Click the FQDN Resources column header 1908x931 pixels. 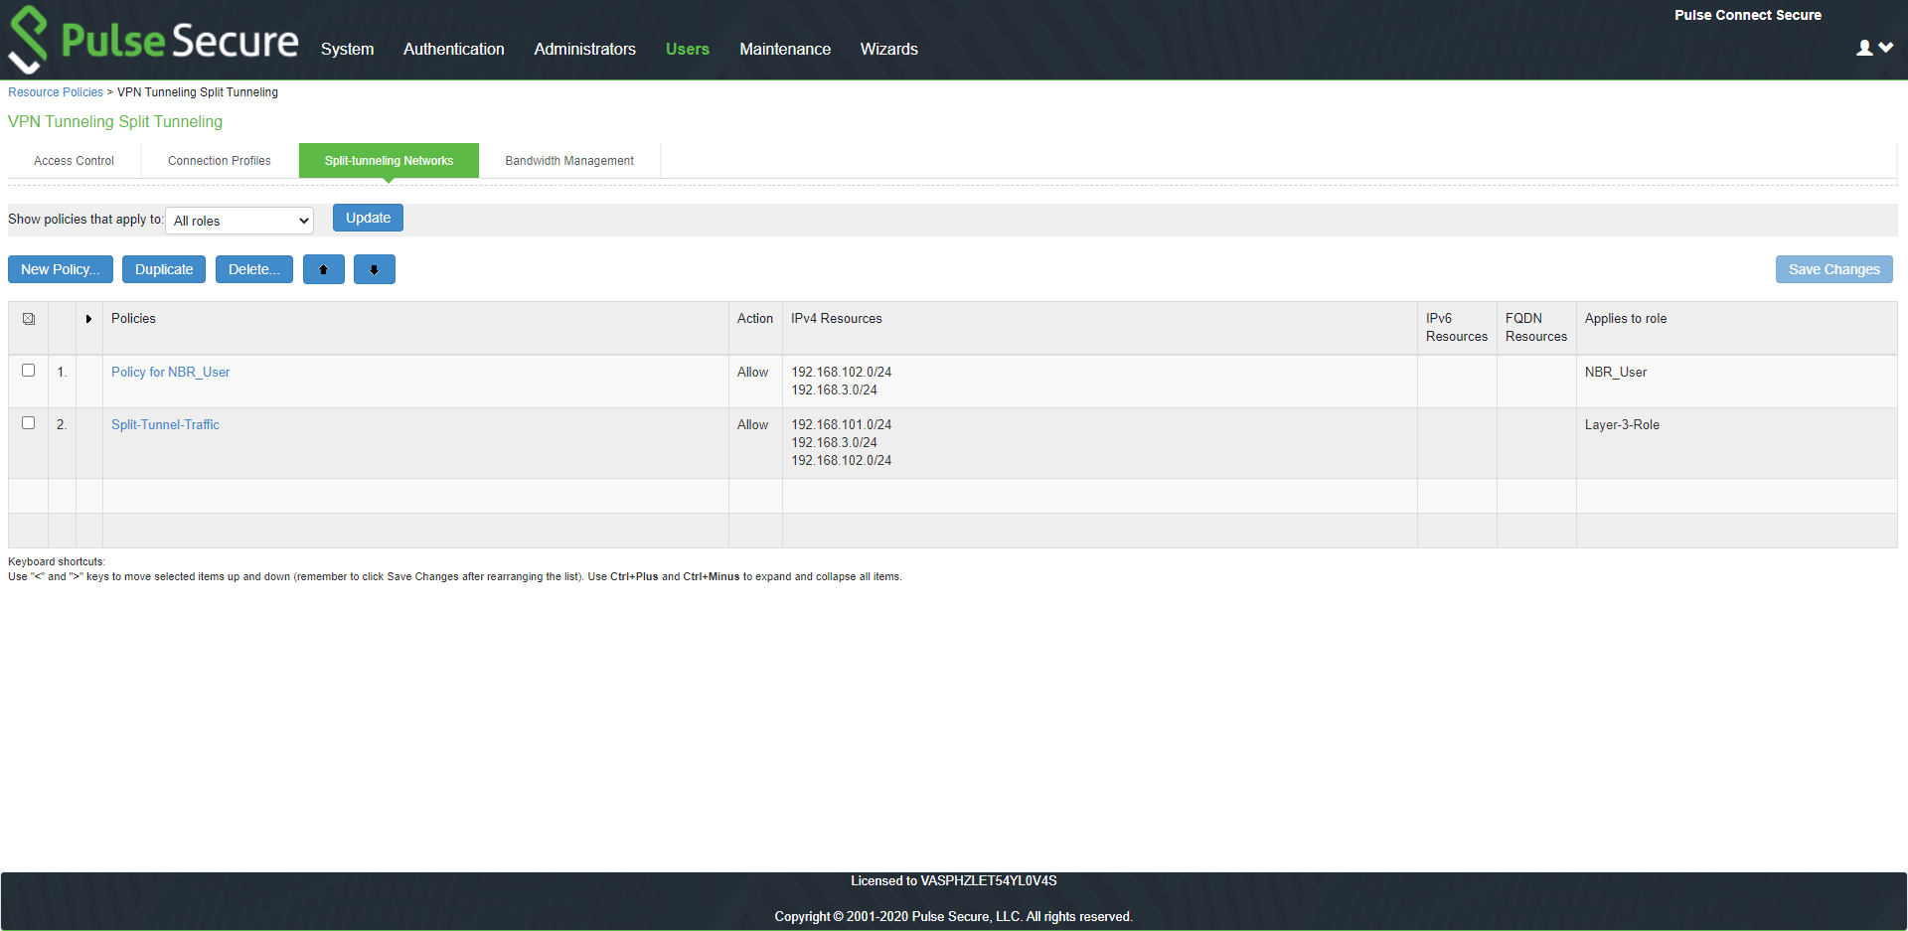point(1536,328)
